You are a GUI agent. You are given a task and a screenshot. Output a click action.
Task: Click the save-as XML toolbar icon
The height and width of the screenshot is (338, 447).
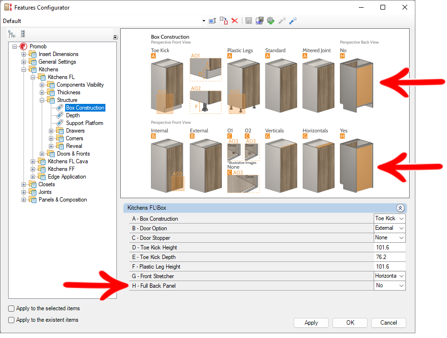(x=259, y=21)
